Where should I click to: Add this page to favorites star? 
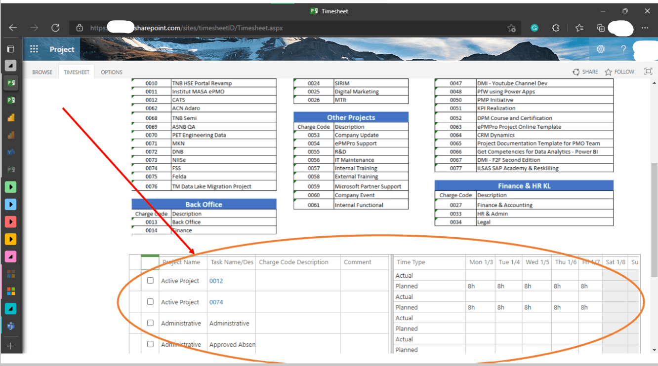pyautogui.click(x=512, y=28)
